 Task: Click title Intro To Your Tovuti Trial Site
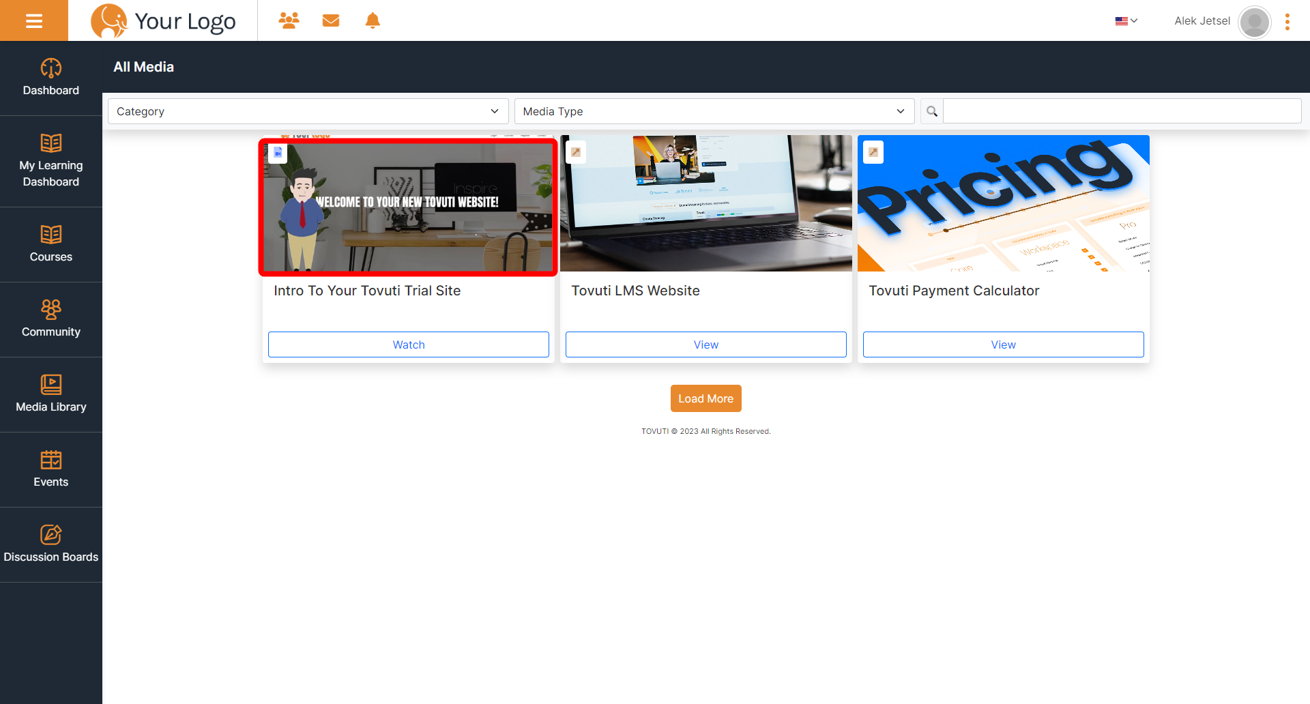point(367,291)
